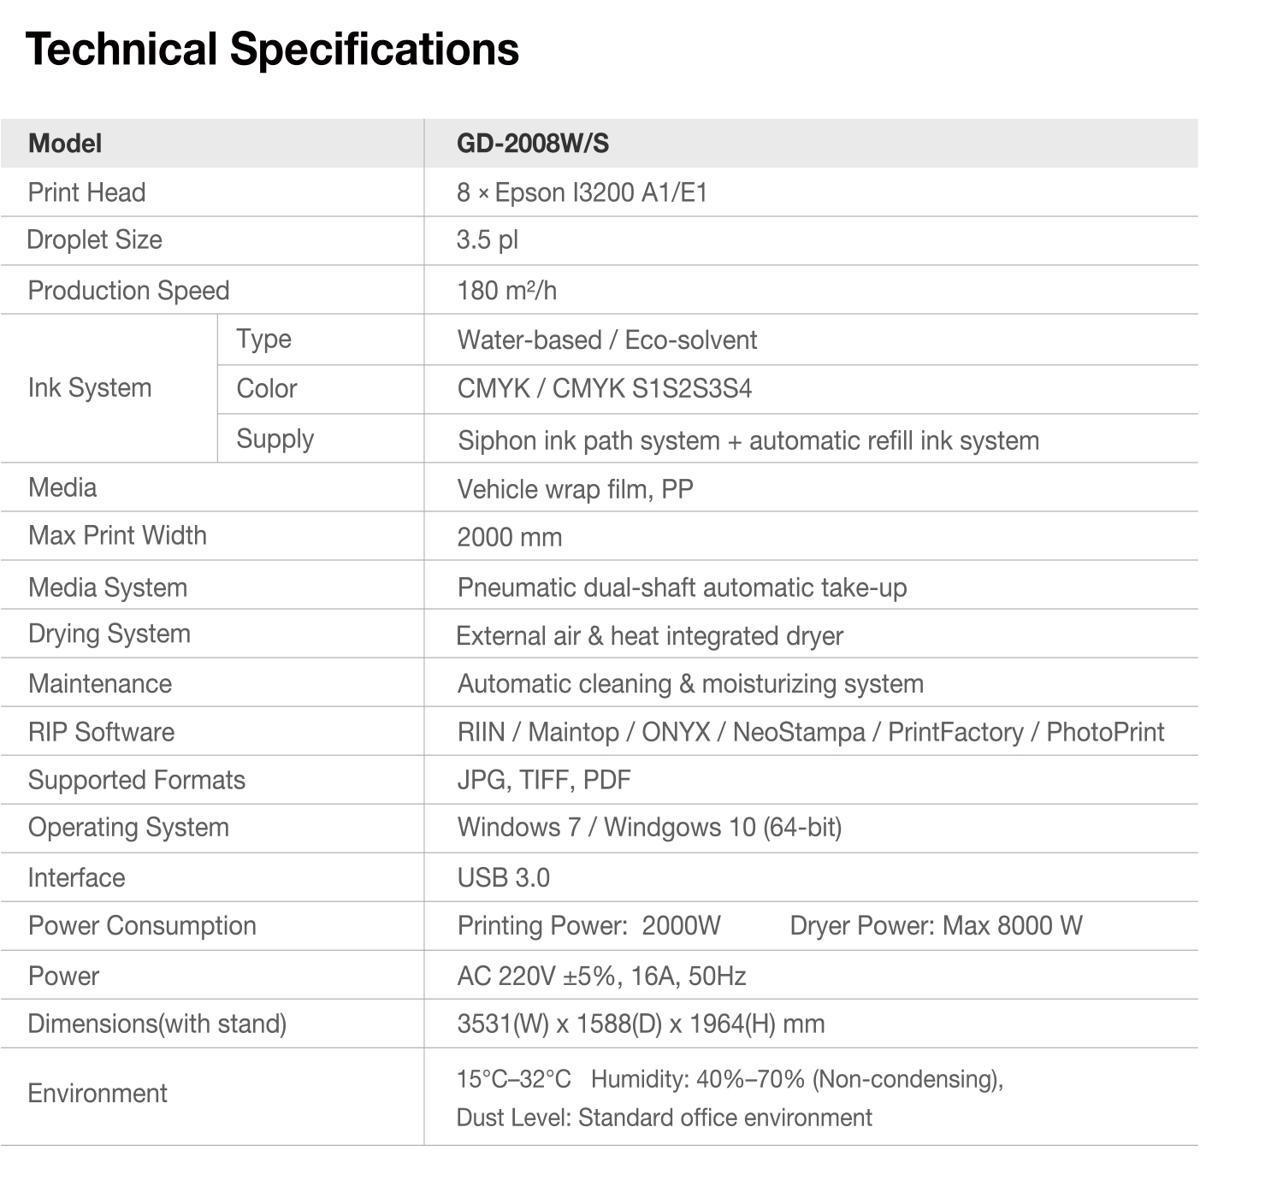Select the GD-2008W/S model name

(x=532, y=143)
